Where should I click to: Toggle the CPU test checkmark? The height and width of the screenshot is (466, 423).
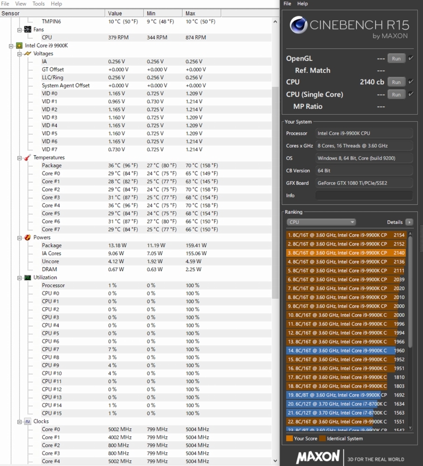pyautogui.click(x=411, y=82)
